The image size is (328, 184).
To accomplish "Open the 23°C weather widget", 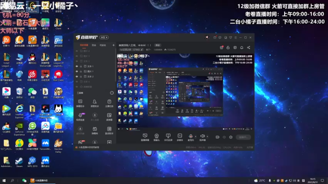I will click(x=260, y=180).
